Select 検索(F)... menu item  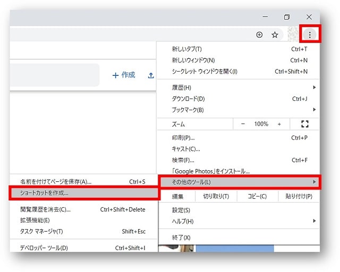[x=238, y=160]
